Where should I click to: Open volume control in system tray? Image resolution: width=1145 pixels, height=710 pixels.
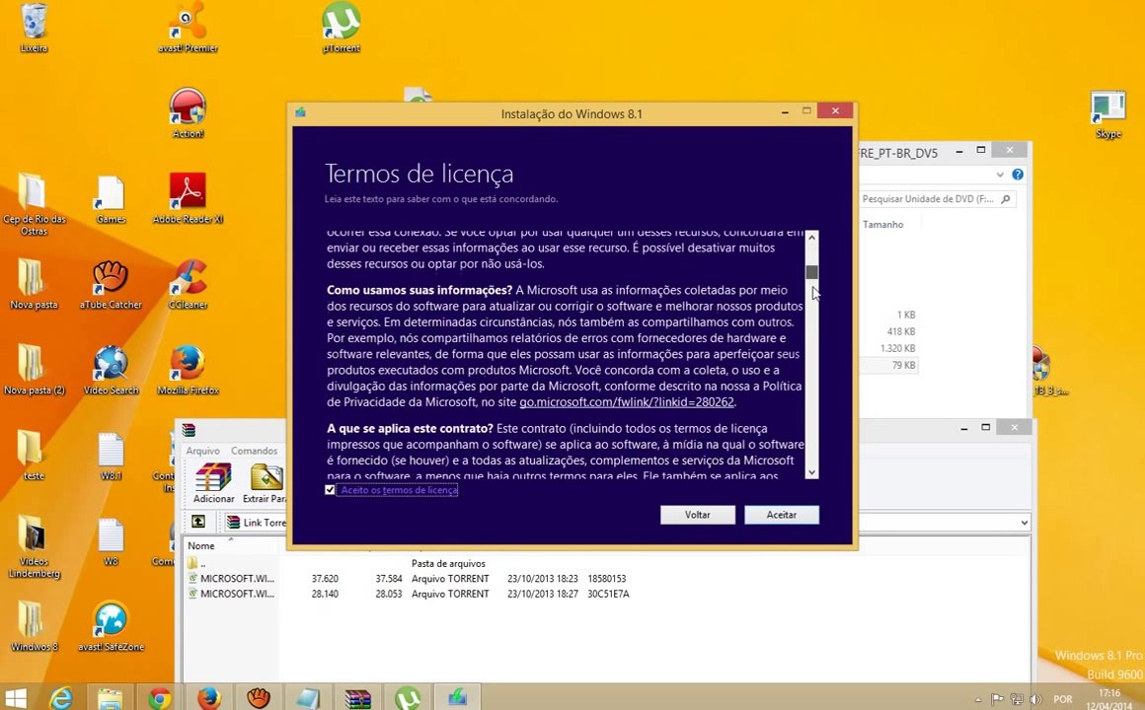(x=1035, y=699)
